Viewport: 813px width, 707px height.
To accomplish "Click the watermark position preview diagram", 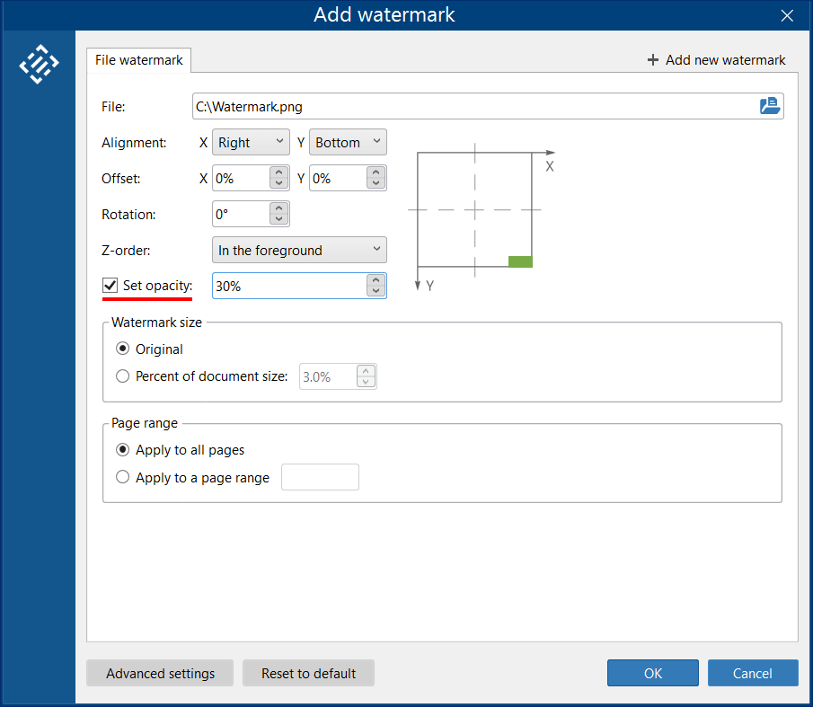I will point(482,217).
